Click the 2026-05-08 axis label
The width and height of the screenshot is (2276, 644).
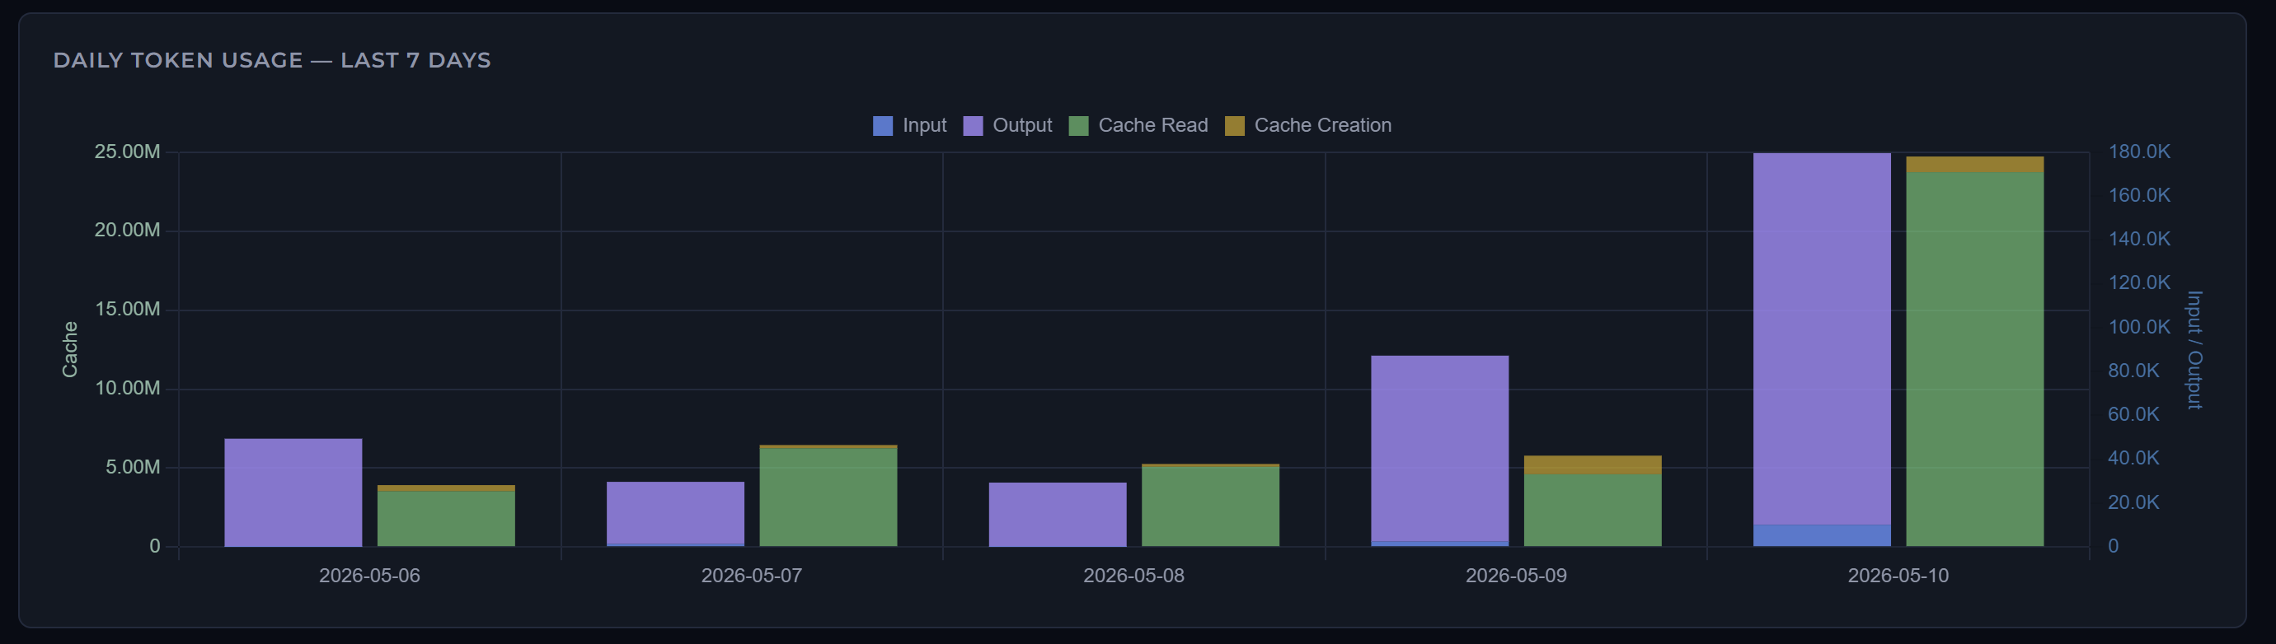click(x=1133, y=575)
